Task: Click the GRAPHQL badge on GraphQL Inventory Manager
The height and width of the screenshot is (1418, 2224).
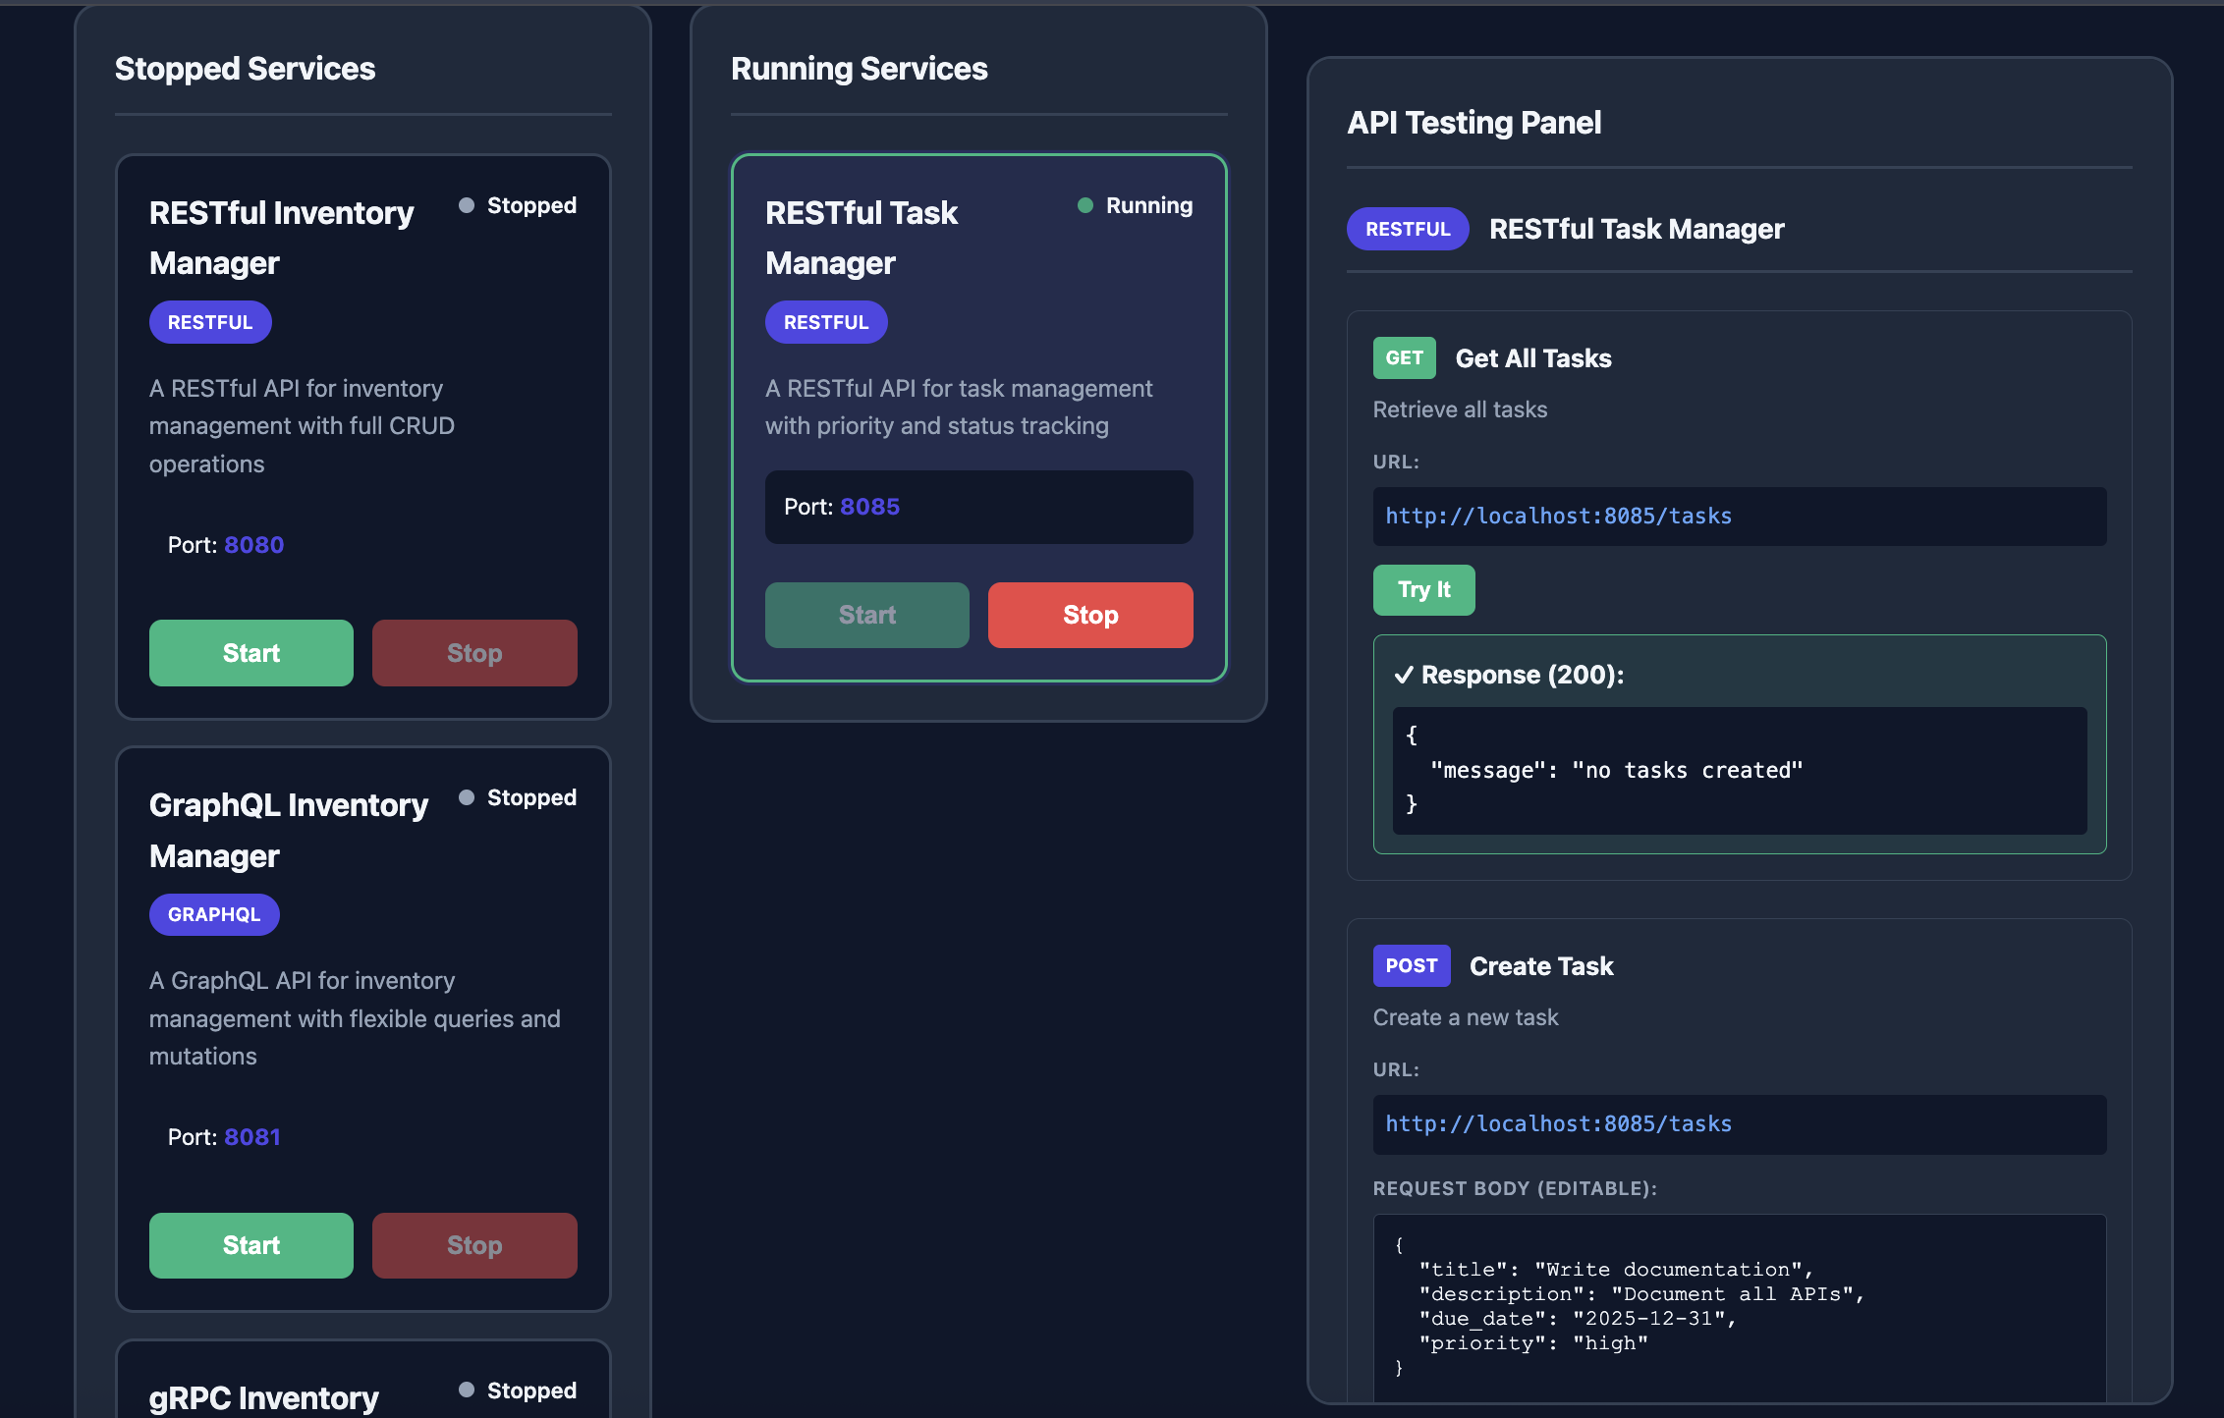Action: [x=213, y=914]
